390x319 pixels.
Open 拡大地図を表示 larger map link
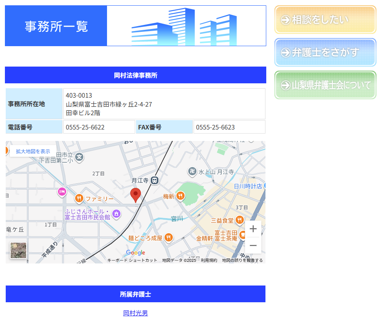(x=33, y=151)
